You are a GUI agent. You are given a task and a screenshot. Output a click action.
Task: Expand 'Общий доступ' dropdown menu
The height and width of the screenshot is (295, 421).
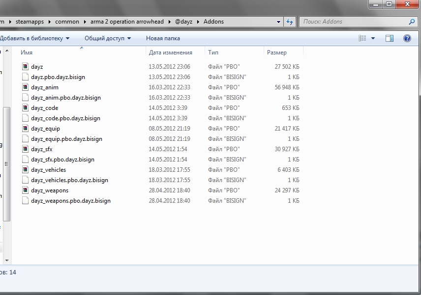point(129,38)
